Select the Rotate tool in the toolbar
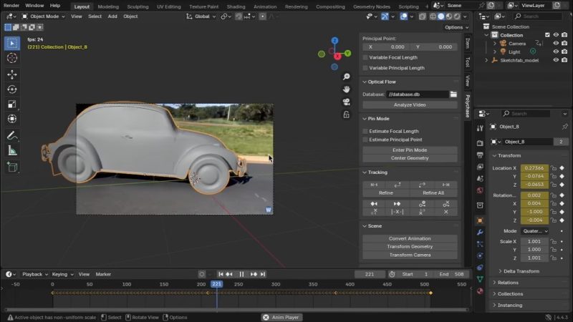The height and width of the screenshot is (322, 573). point(12,89)
